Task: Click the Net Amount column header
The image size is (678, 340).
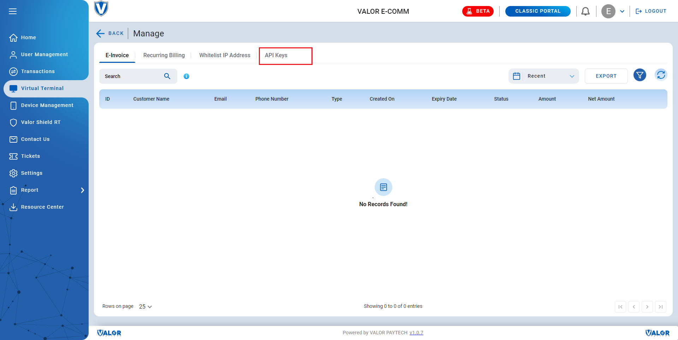Action: coord(601,99)
